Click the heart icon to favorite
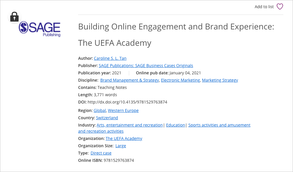 [280, 6]
